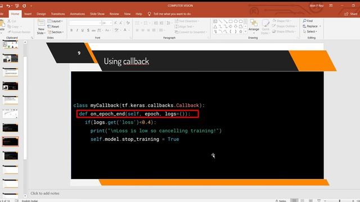Toggle Underline formatting
The width and height of the screenshot is (360, 202).
pos(83,30)
